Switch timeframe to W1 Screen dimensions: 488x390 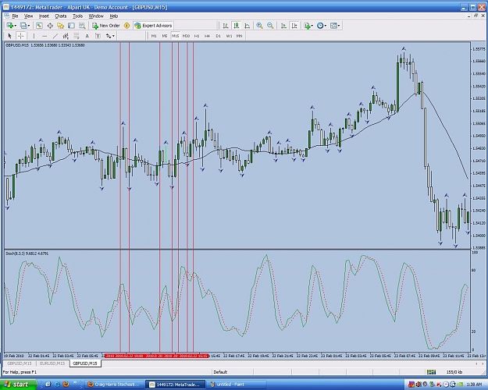point(229,36)
